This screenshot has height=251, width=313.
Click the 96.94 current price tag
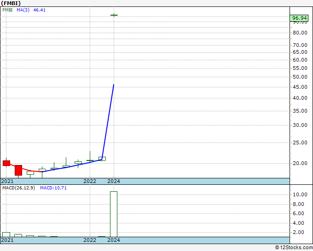(x=299, y=18)
